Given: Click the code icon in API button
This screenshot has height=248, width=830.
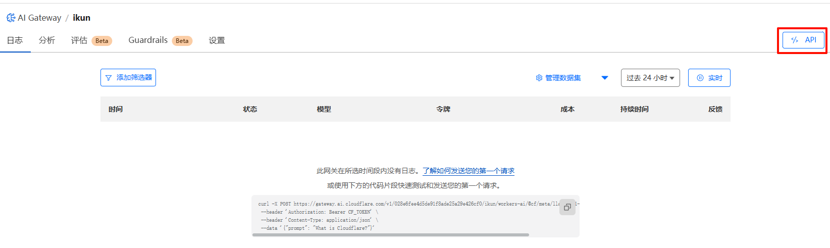Looking at the screenshot, I should [795, 40].
